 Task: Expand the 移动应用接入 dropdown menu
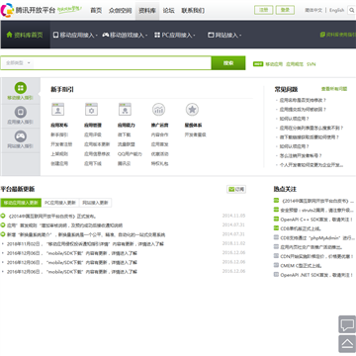75,35
